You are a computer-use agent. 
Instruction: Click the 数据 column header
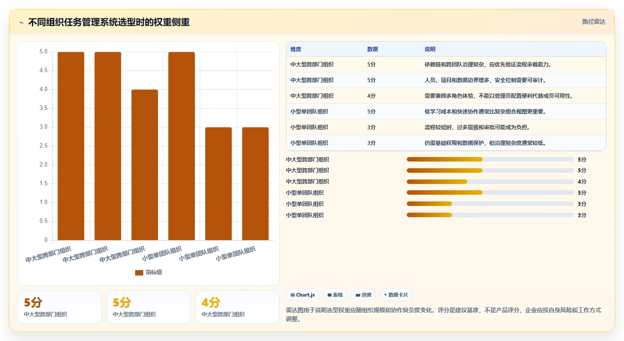coord(373,49)
